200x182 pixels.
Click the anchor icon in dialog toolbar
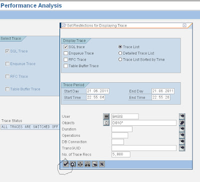80,164
